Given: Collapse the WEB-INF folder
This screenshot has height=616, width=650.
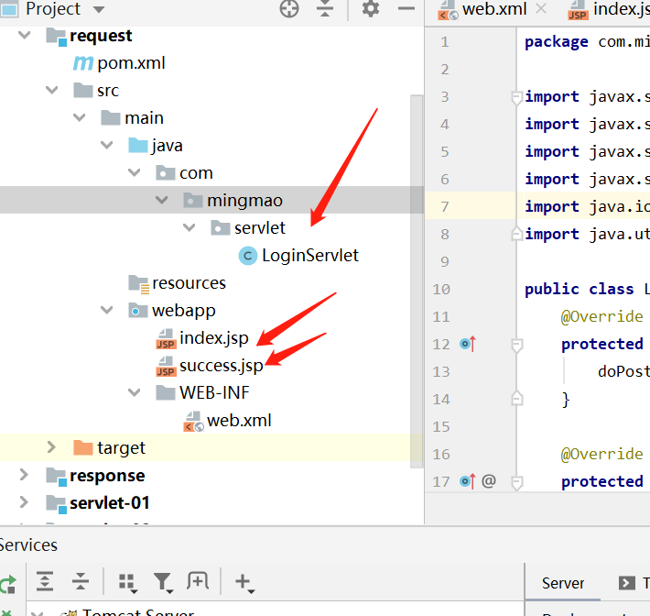Looking at the screenshot, I should pyautogui.click(x=135, y=392).
